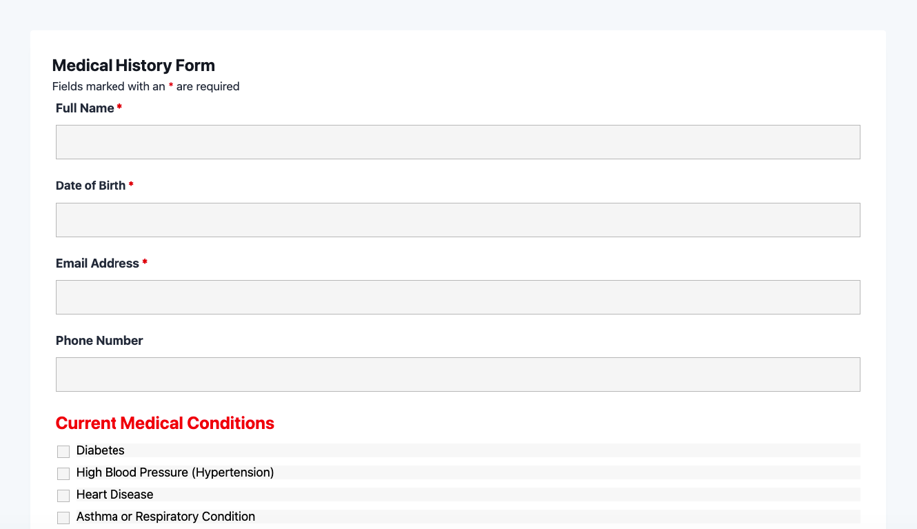Screen dimensions: 917x529
Task: Click the Diabetes label text
Action: coord(101,450)
